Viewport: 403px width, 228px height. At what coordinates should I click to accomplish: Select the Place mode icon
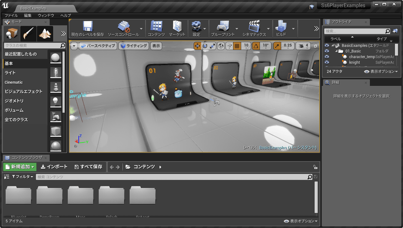(x=12, y=33)
